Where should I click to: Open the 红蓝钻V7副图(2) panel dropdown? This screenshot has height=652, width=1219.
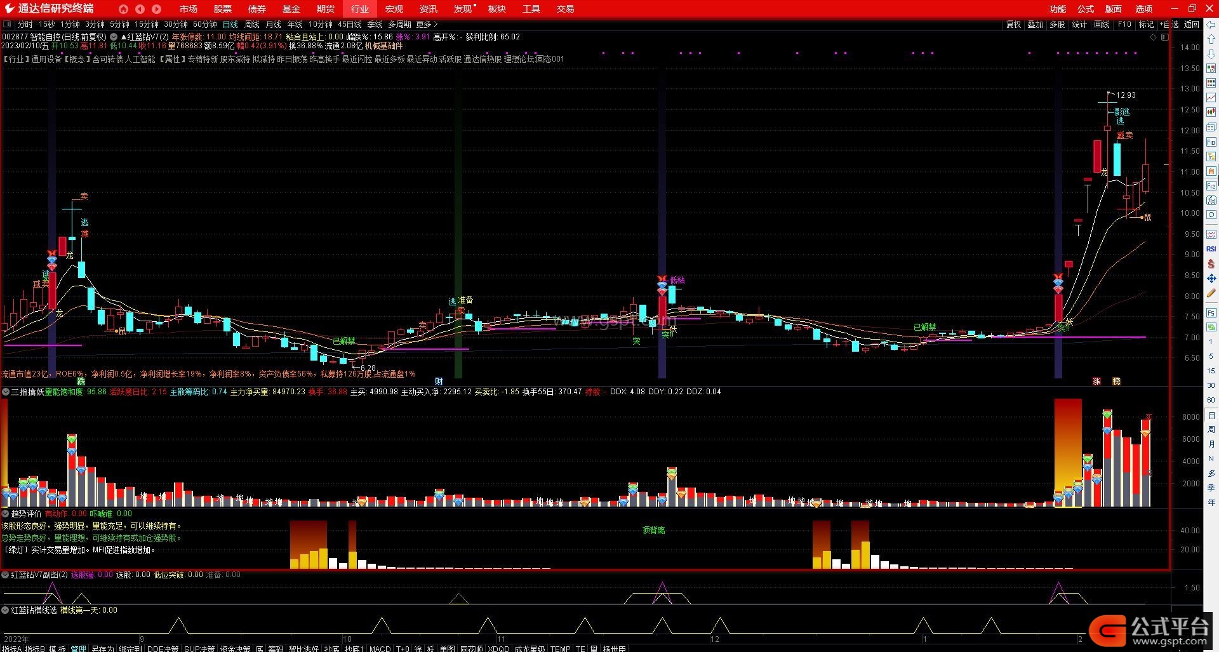point(6,575)
